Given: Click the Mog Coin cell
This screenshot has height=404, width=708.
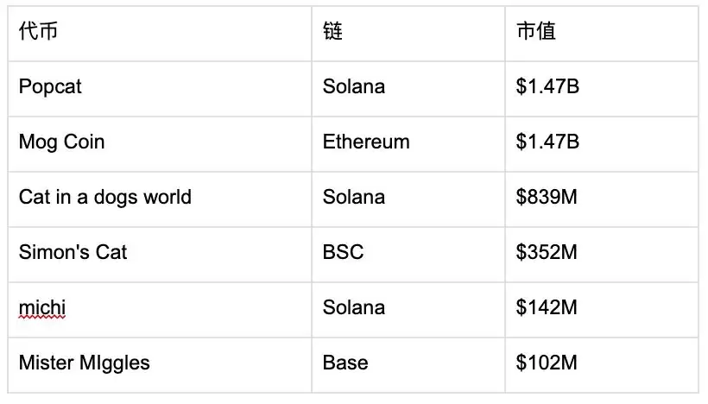Looking at the screenshot, I should 61,142.
